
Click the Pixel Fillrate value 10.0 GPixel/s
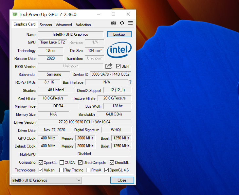[x=53, y=98]
